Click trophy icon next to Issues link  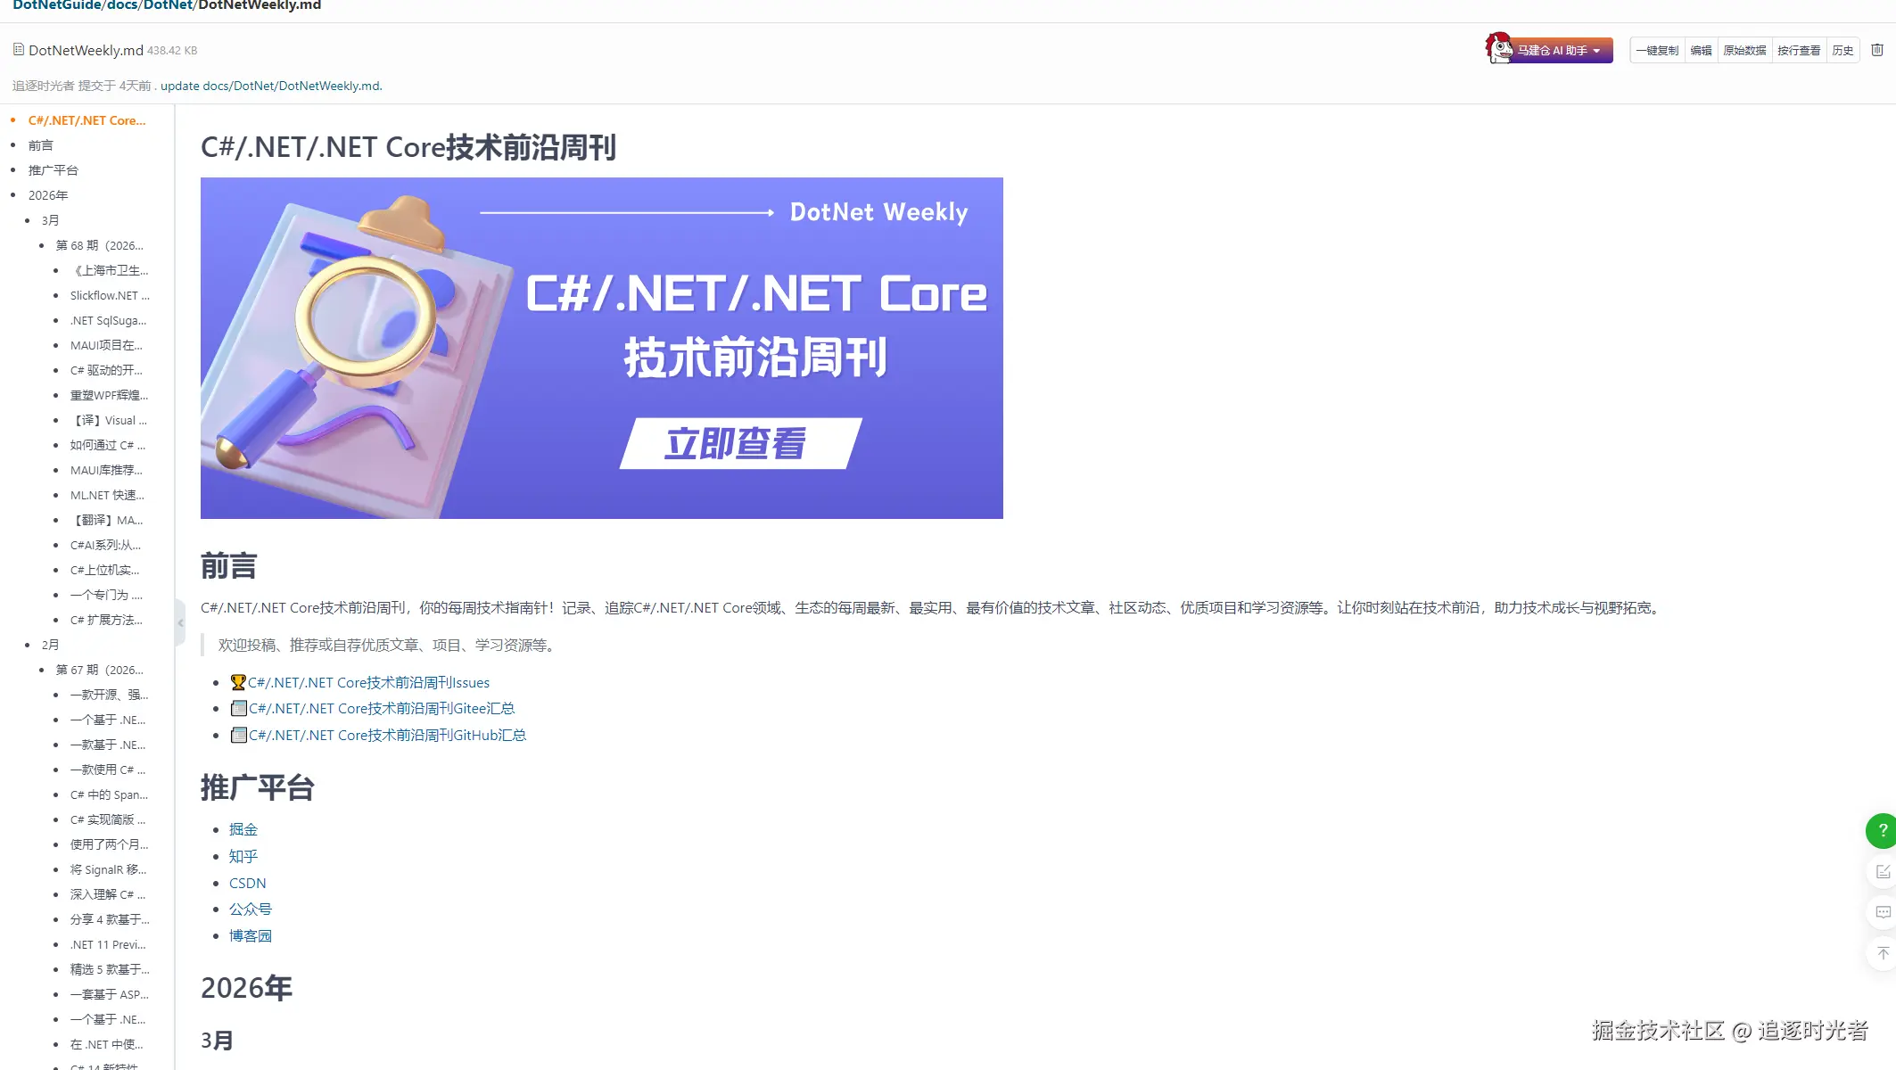tap(237, 682)
